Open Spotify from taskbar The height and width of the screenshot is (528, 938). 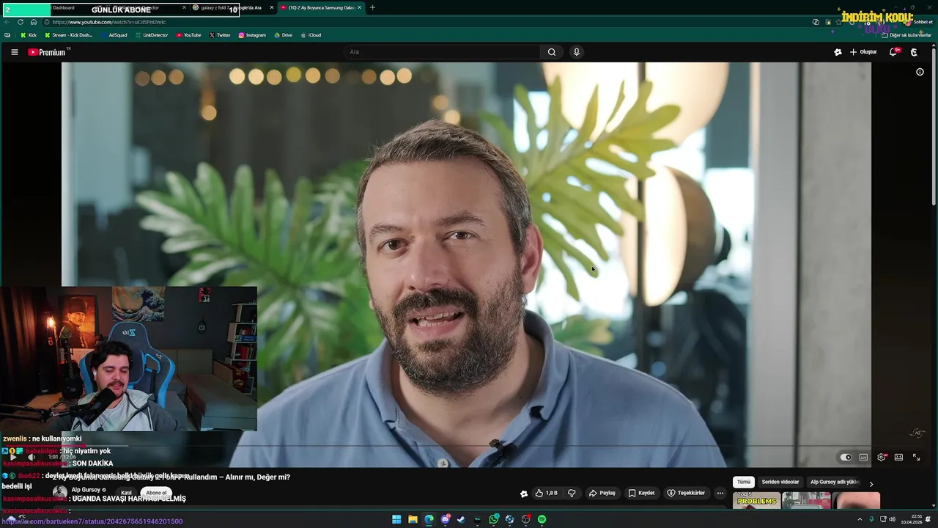tap(542, 519)
